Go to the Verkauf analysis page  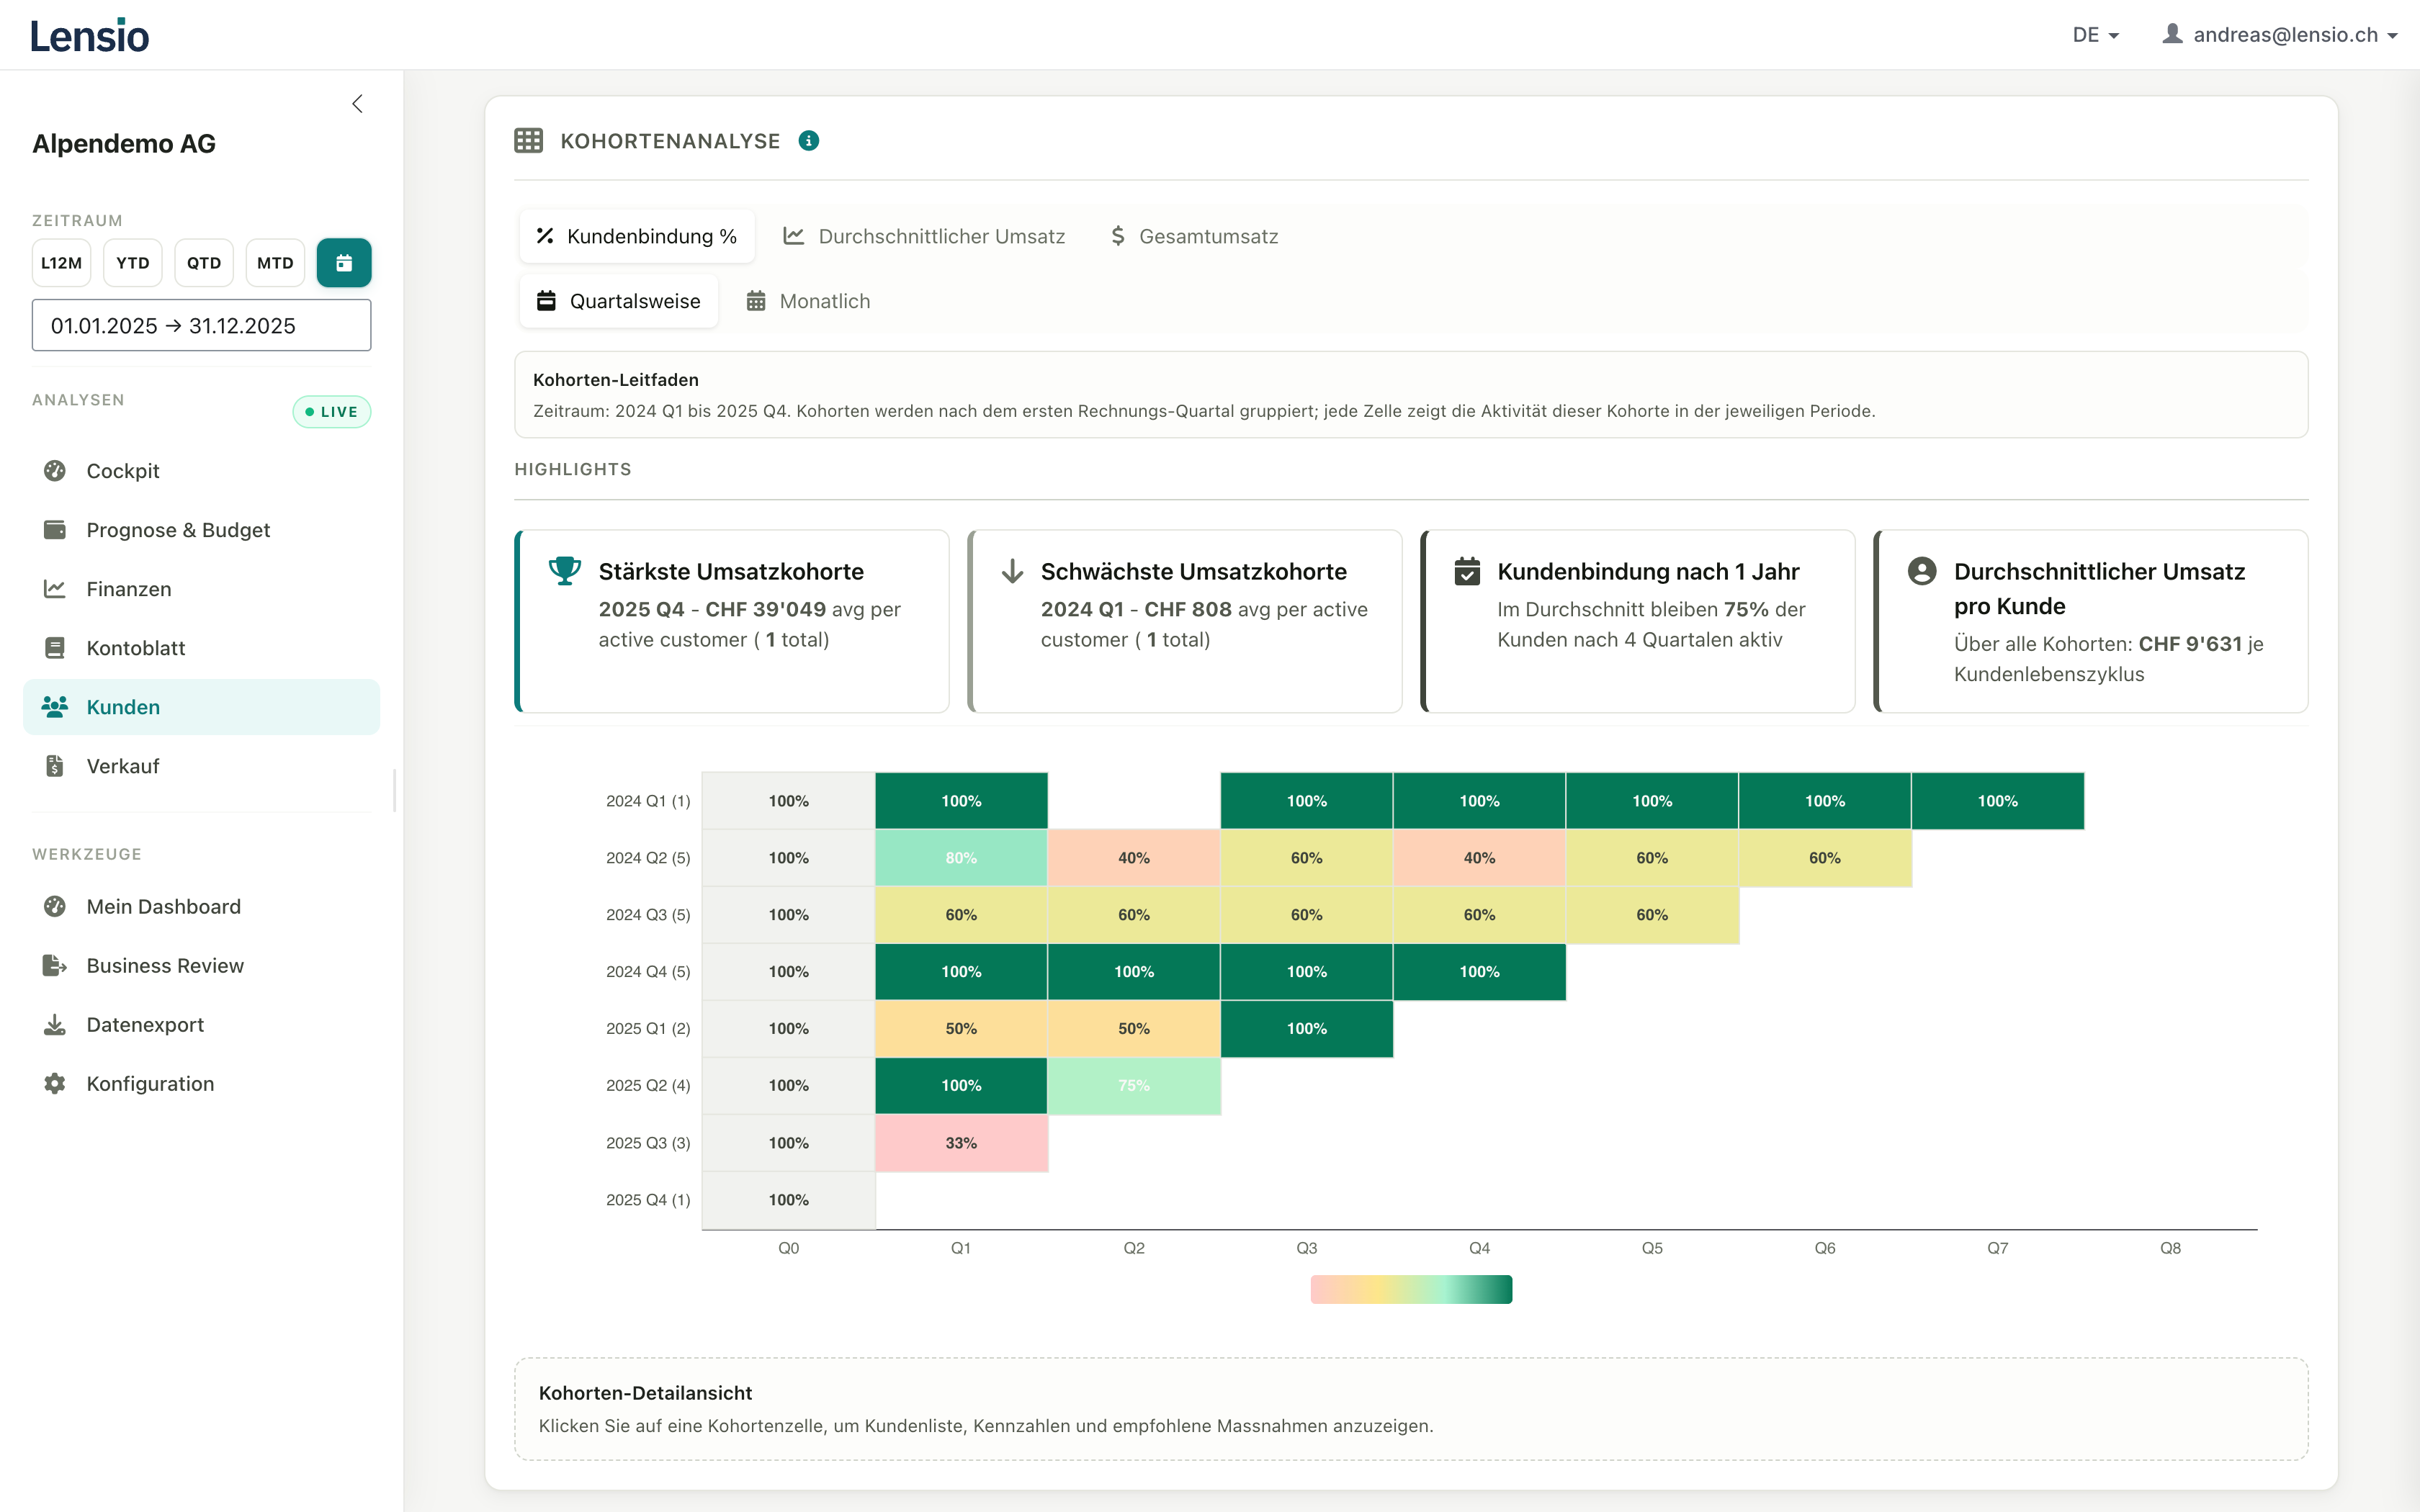123,766
